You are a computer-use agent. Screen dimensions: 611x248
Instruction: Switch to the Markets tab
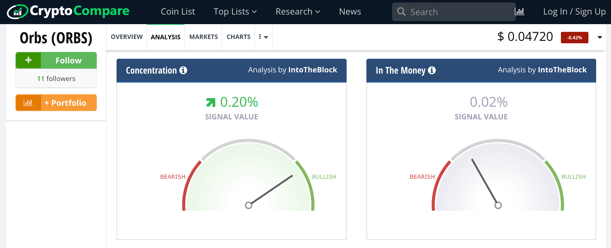[203, 37]
